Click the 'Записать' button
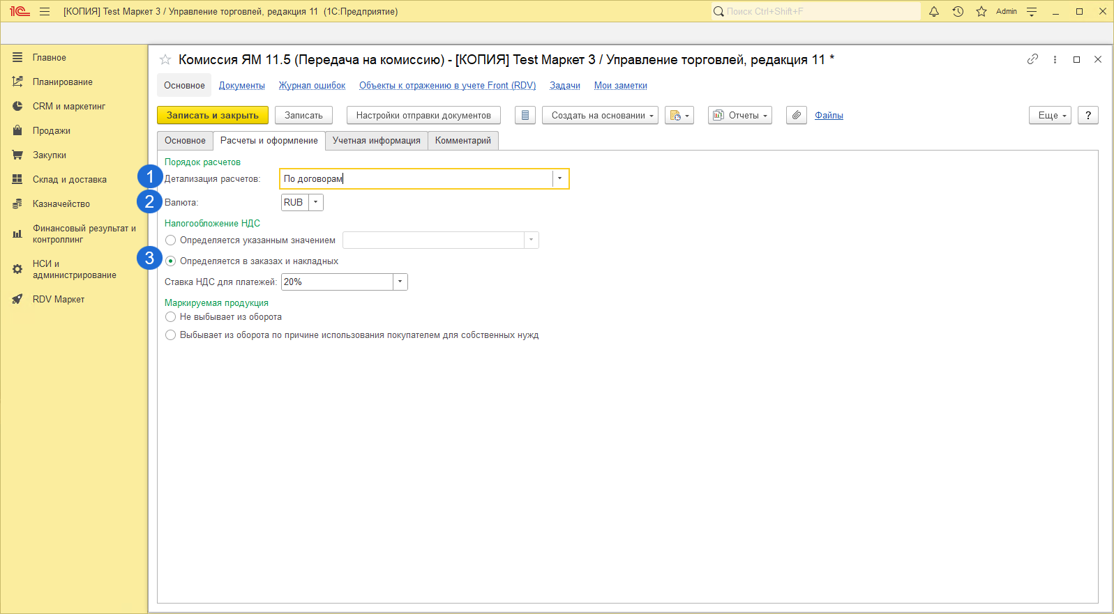The height and width of the screenshot is (614, 1114). (303, 116)
